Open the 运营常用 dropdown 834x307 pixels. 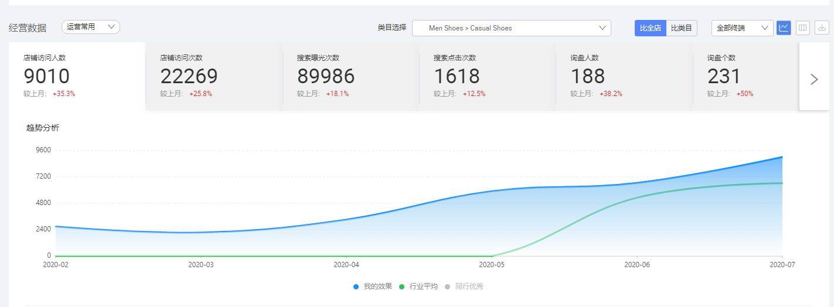[90, 27]
